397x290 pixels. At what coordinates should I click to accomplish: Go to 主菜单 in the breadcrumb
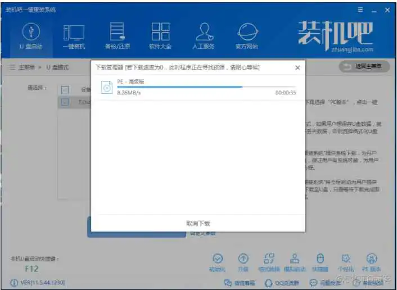pos(26,67)
